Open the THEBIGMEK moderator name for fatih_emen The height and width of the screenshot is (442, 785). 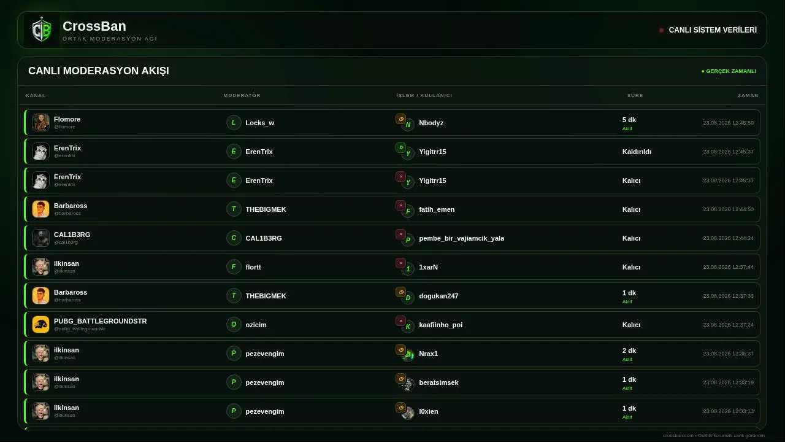(266, 209)
